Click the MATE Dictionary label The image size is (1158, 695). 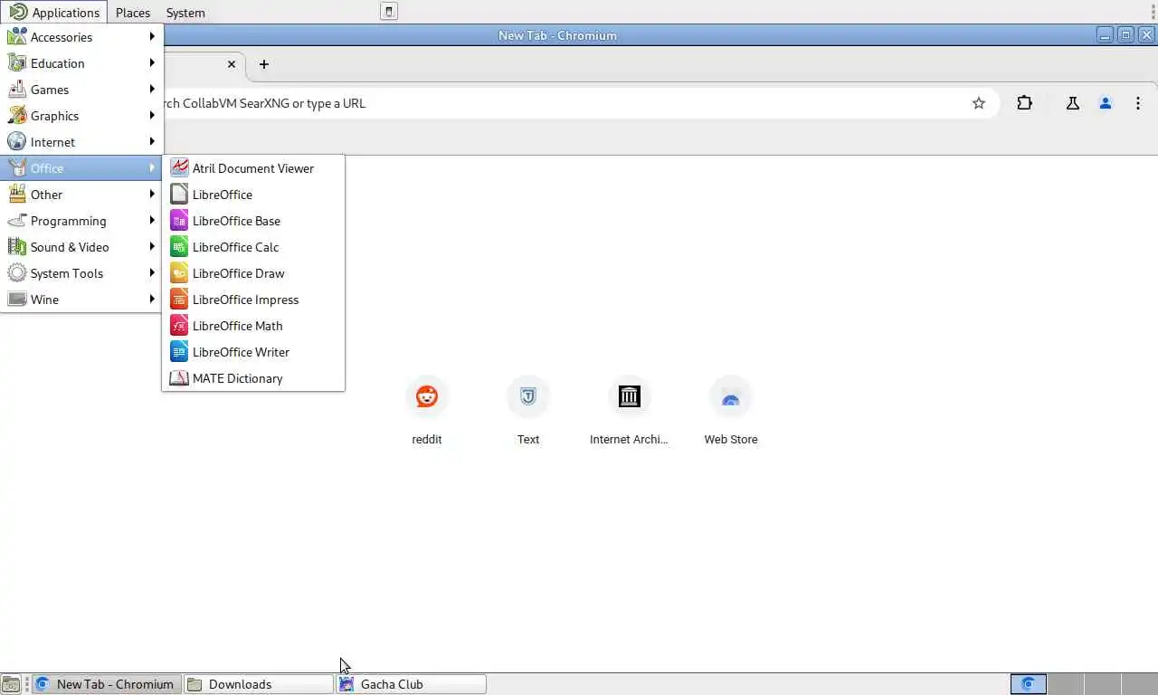tap(237, 378)
